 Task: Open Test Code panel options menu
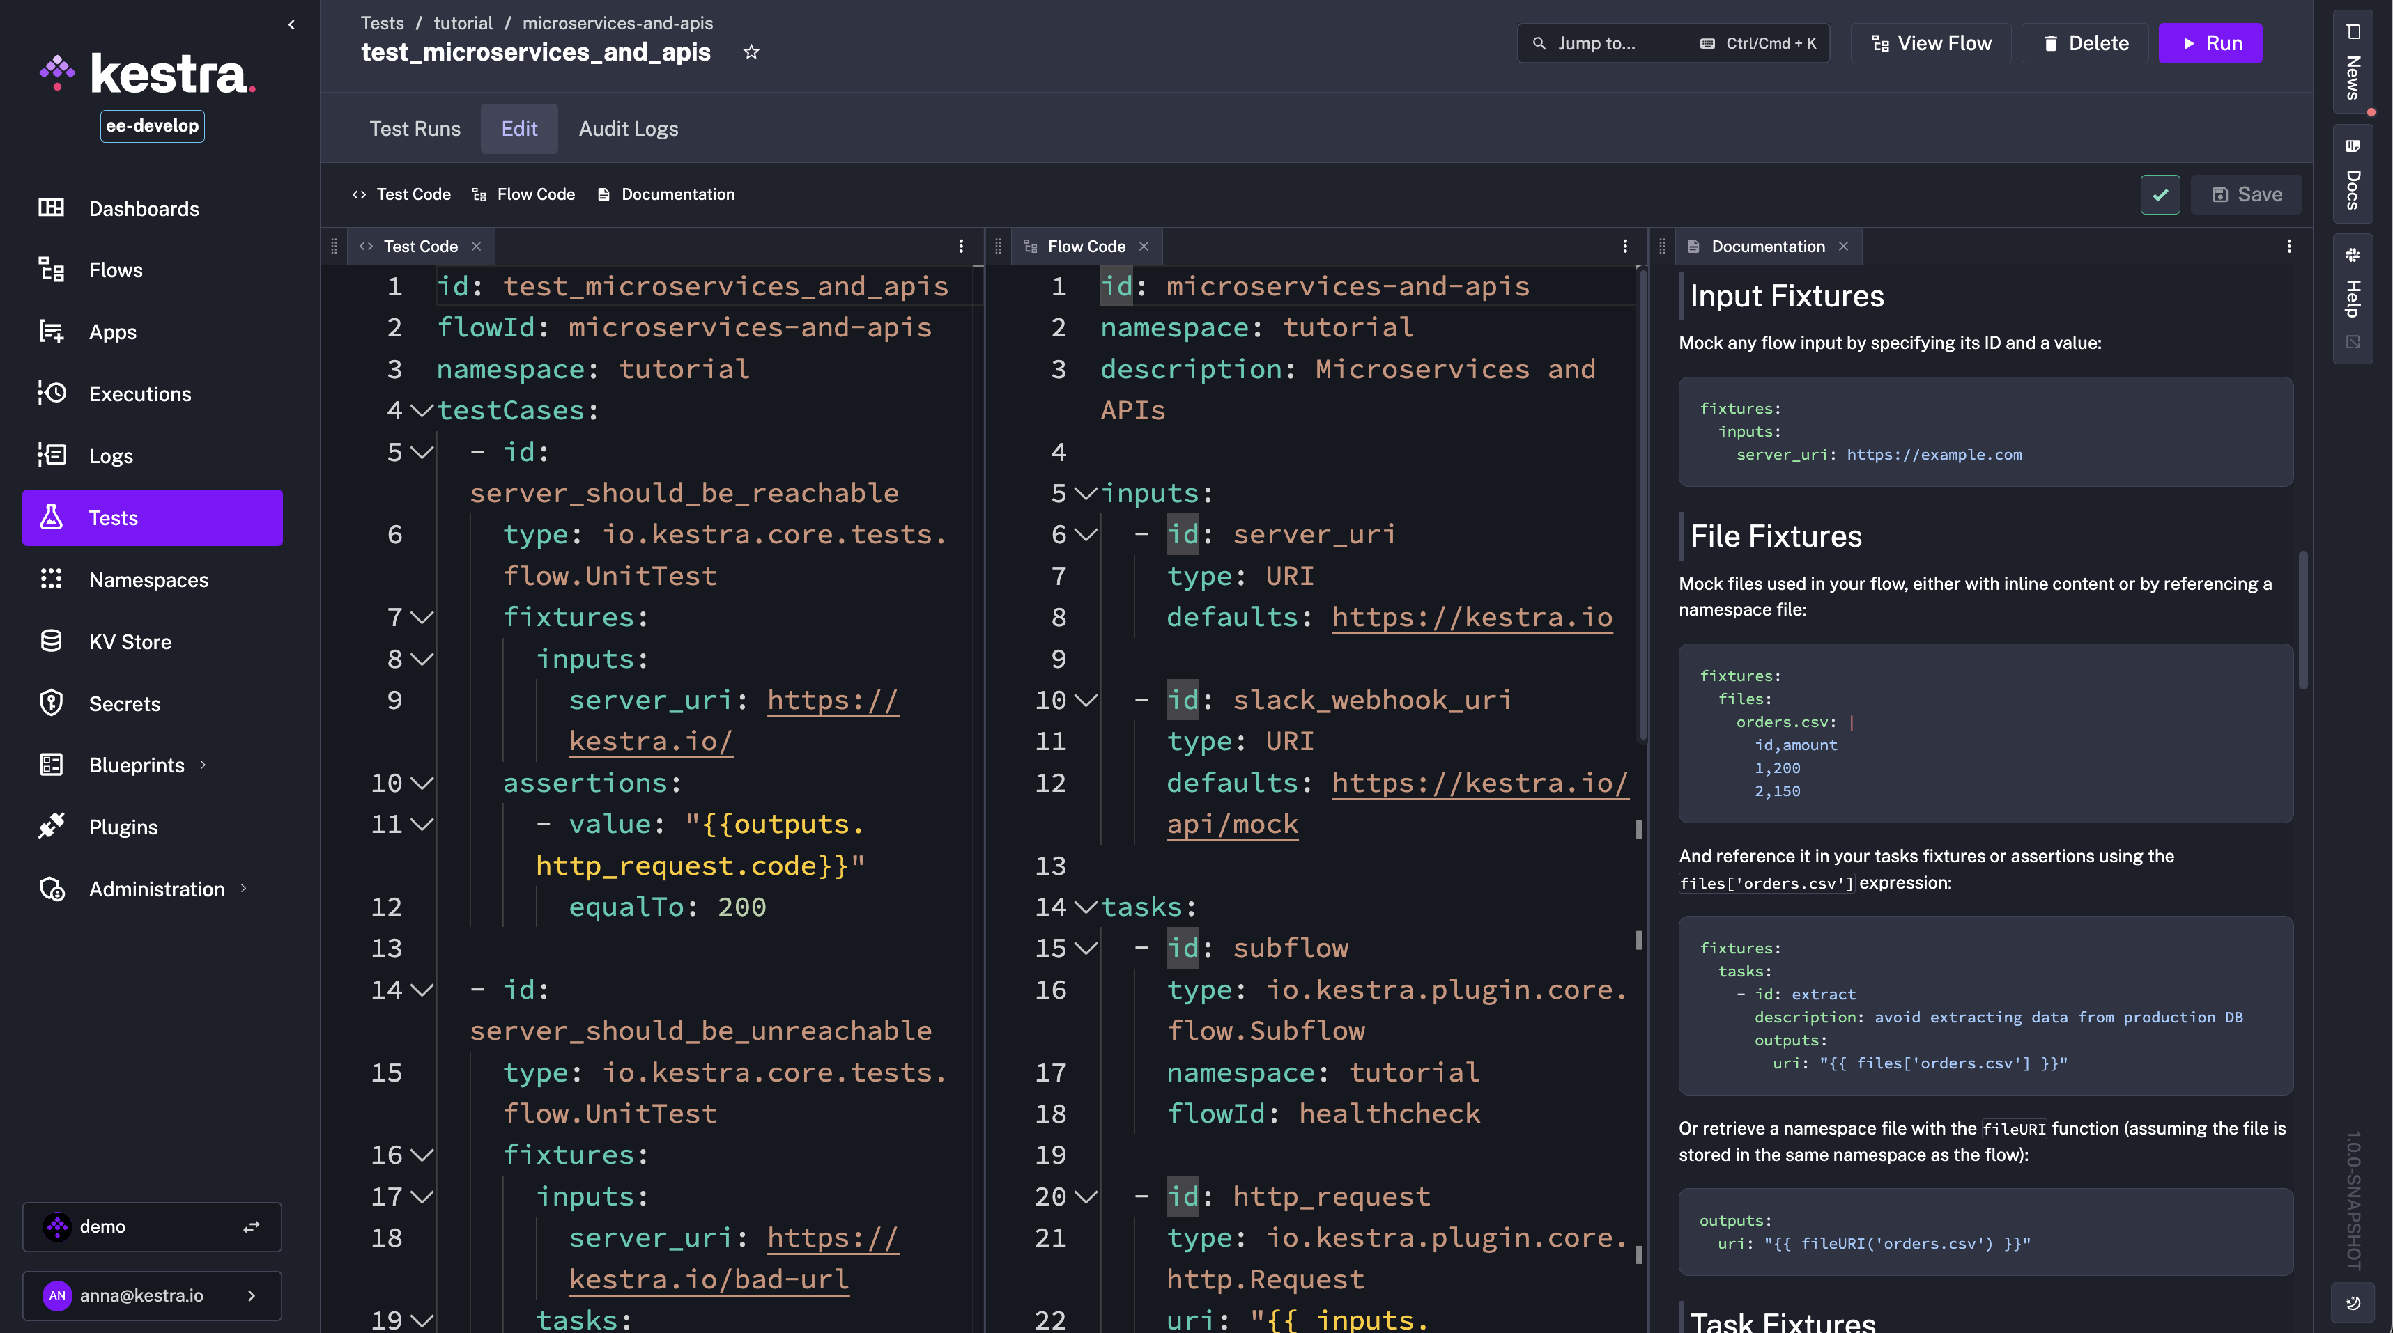point(960,246)
